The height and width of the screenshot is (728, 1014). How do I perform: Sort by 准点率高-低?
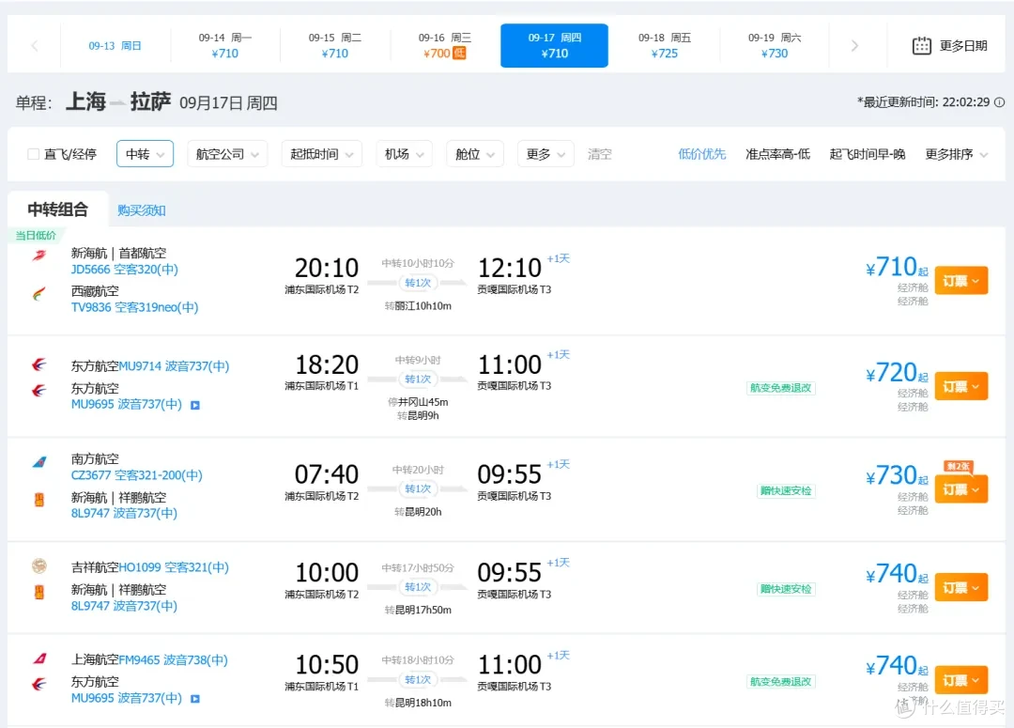pos(778,154)
